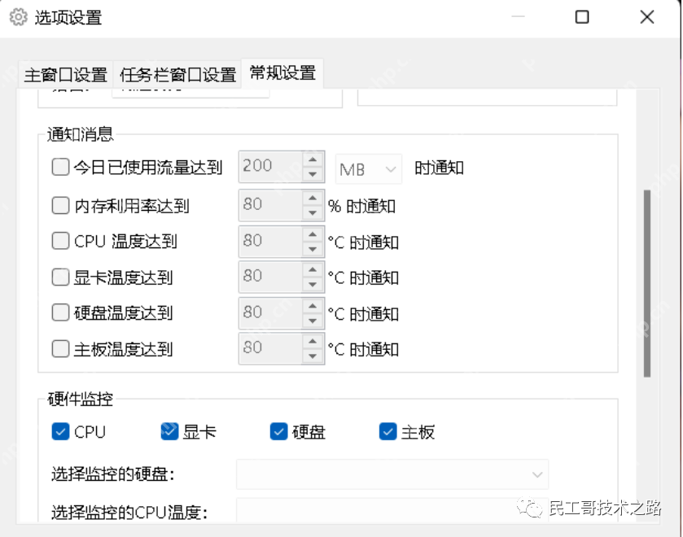Disable 硬盘 hardware monitoring

(x=278, y=431)
